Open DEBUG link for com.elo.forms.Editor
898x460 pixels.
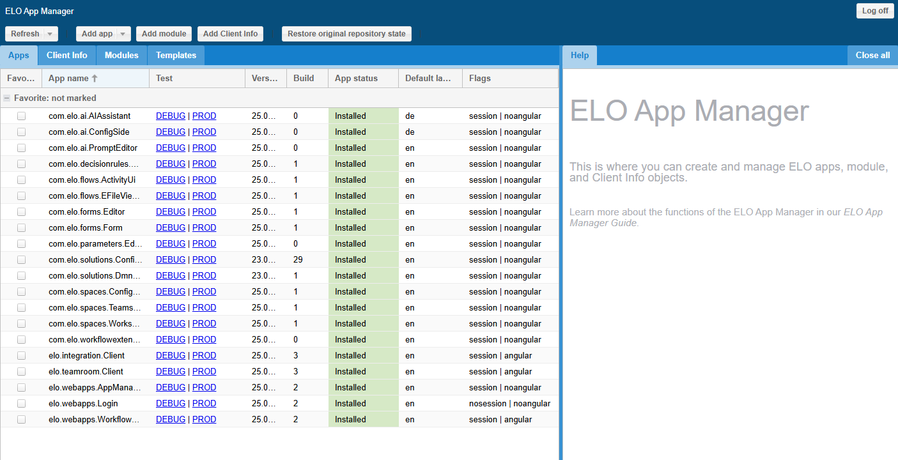tap(171, 212)
